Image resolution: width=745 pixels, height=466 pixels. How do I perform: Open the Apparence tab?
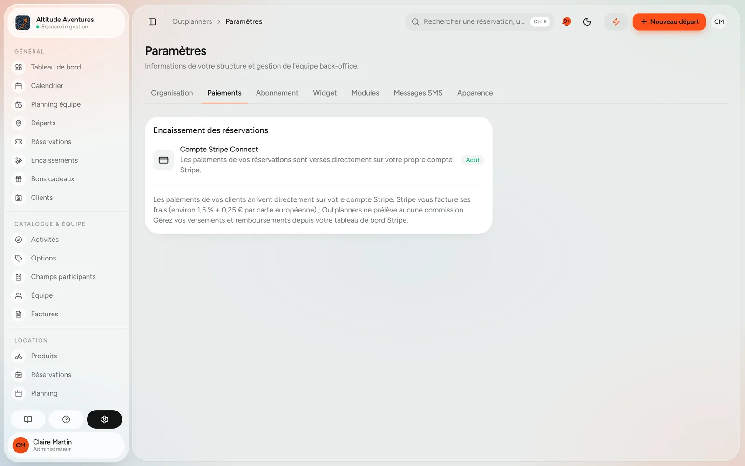pyautogui.click(x=475, y=93)
